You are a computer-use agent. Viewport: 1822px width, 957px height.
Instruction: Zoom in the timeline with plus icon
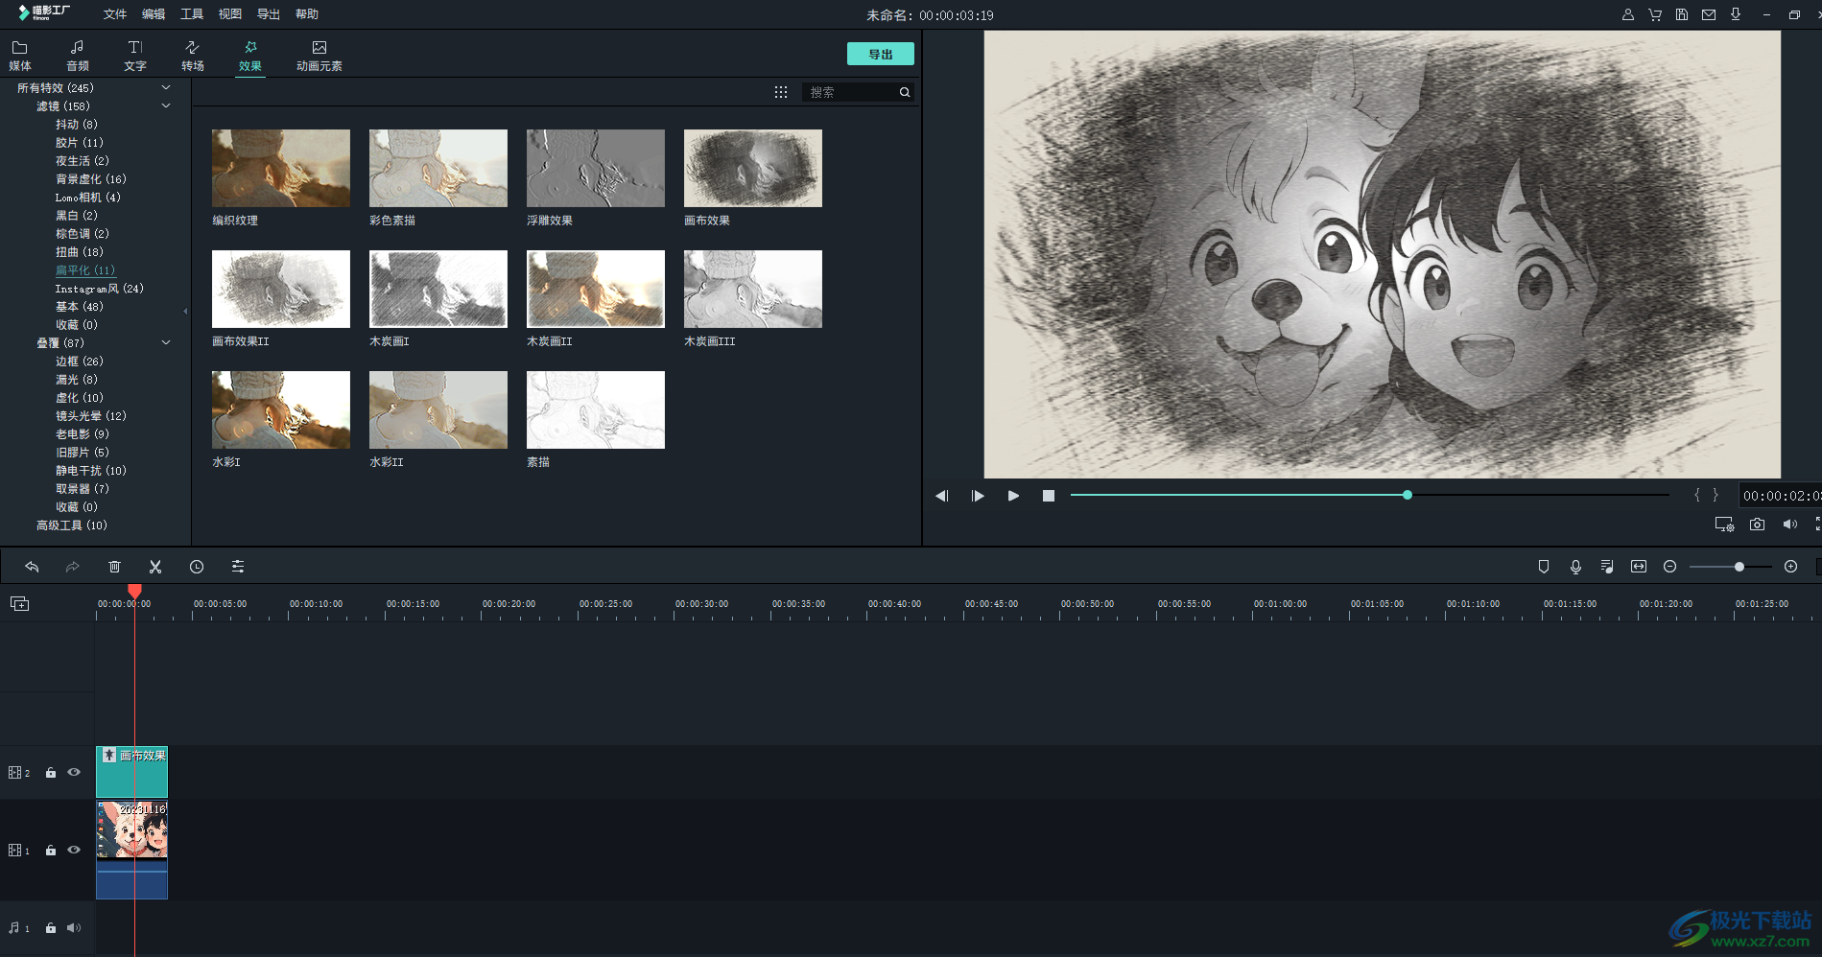(x=1790, y=567)
